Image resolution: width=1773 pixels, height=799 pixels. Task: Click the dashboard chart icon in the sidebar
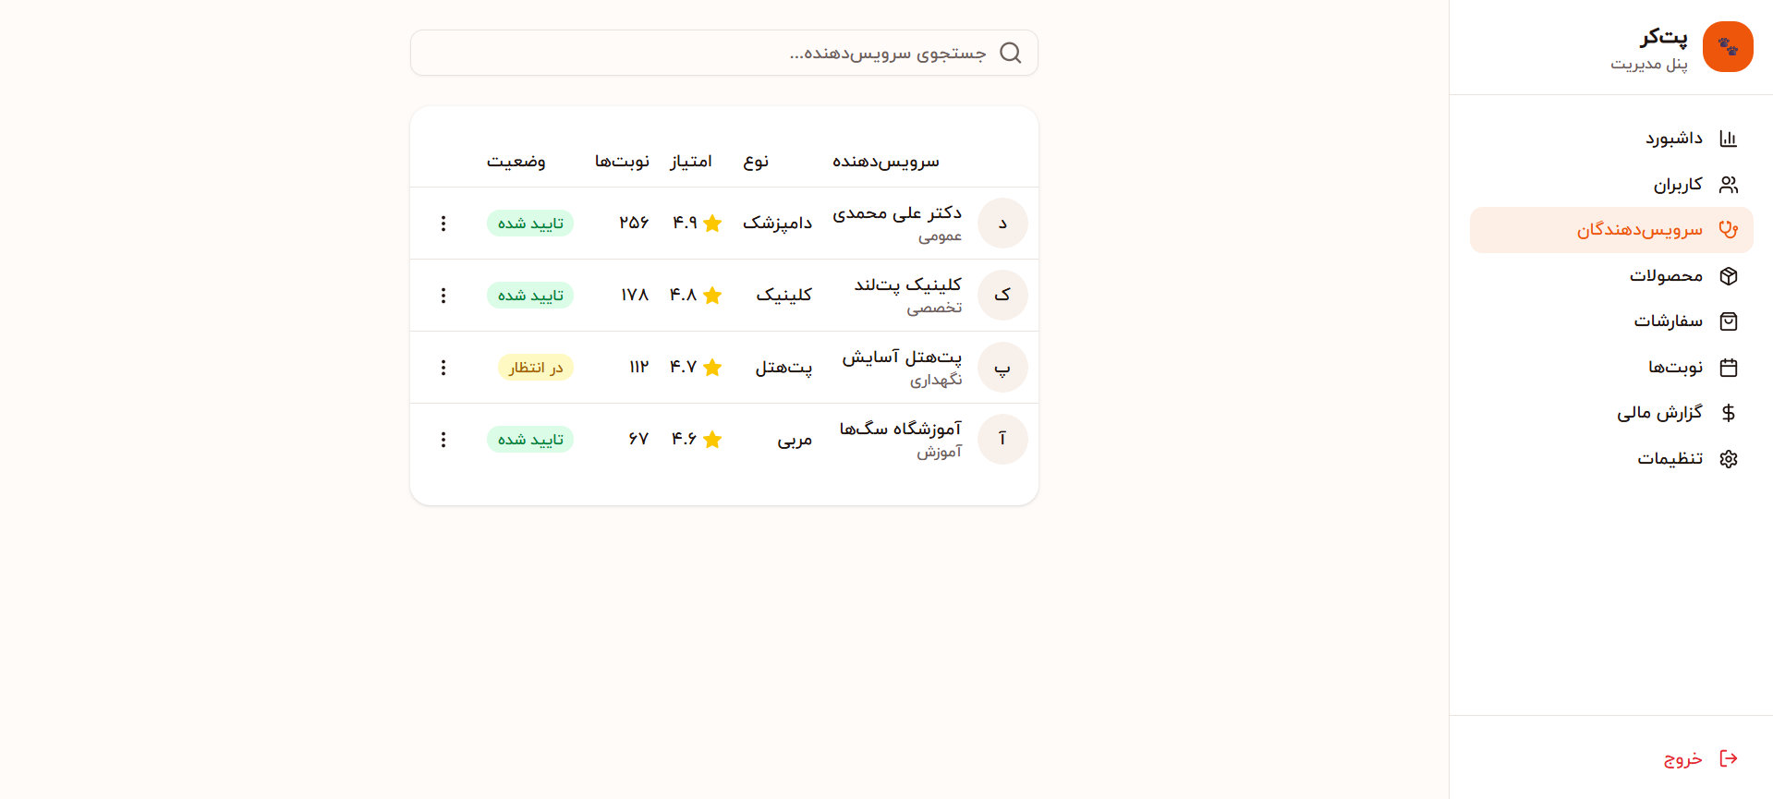click(1729, 139)
